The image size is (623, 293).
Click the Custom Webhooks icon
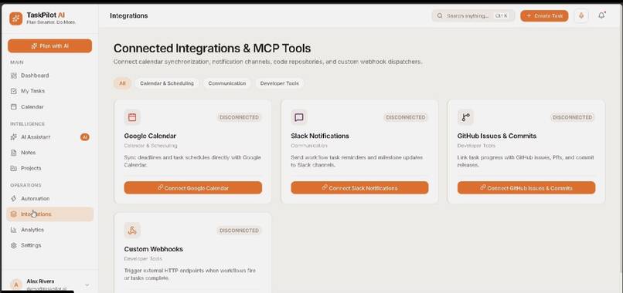132,231
